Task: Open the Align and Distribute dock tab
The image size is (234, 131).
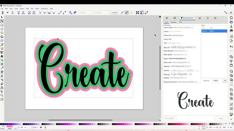Action: 215,18
